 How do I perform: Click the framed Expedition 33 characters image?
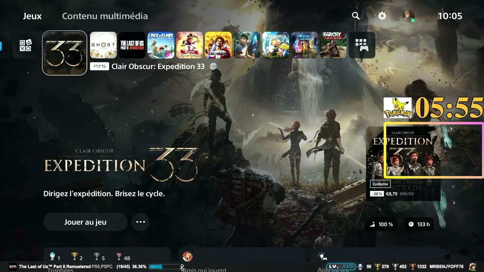point(434,150)
